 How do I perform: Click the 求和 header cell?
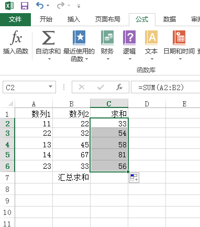click(109, 113)
